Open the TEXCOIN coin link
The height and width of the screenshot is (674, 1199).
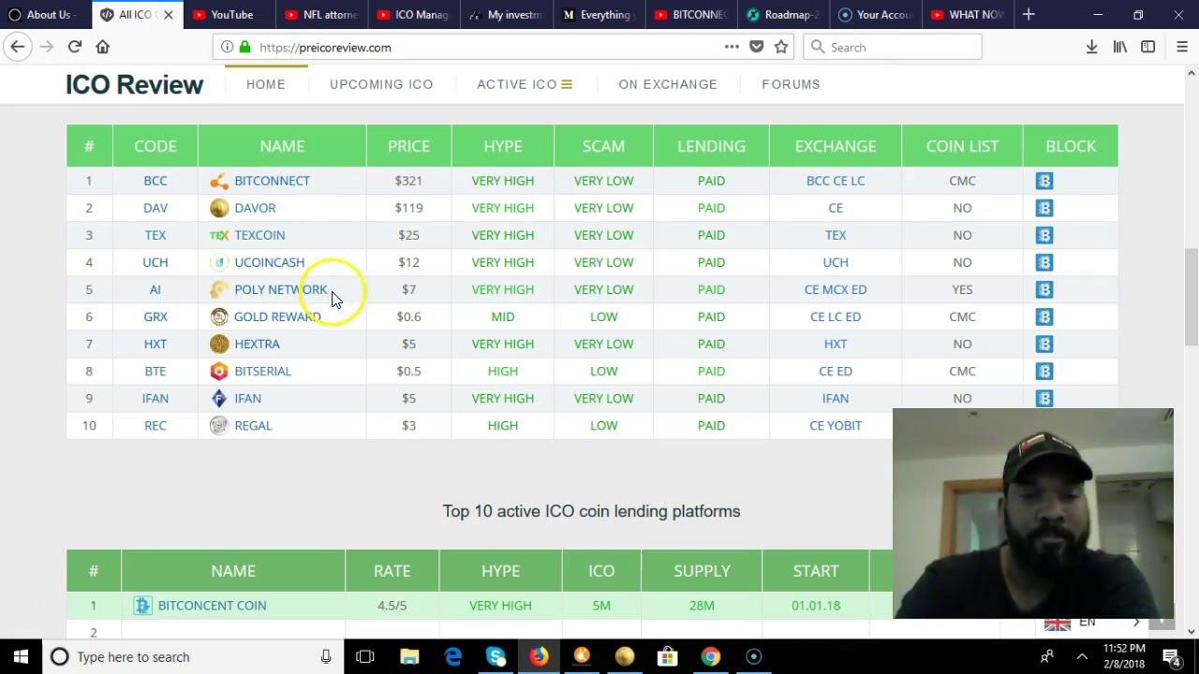[259, 235]
